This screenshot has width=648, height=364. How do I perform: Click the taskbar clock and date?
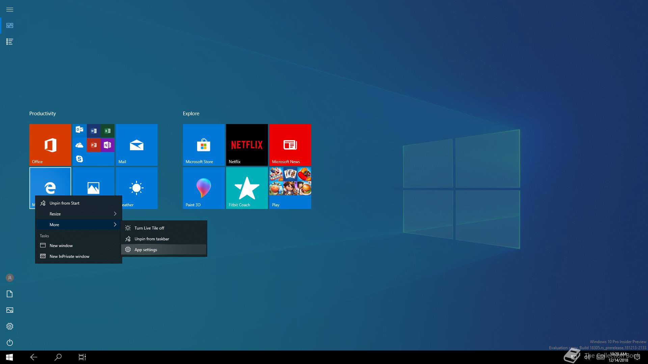pyautogui.click(x=618, y=357)
